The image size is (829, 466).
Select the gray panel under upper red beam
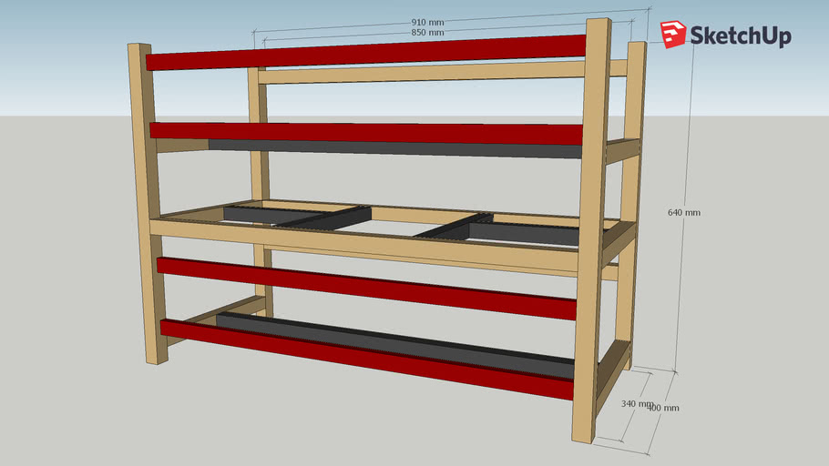pos(392,147)
